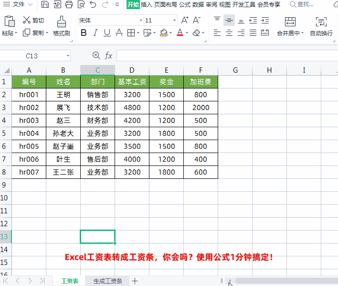Viewport: 338px width, 286px height.
Task: Align text to top
Action: 217,20
